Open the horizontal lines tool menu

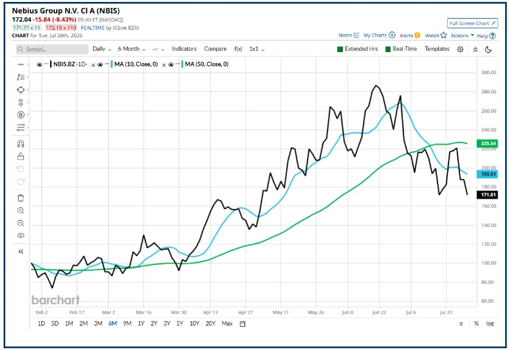tap(21, 127)
